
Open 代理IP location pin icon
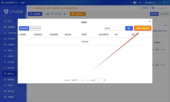[x=5, y=50]
